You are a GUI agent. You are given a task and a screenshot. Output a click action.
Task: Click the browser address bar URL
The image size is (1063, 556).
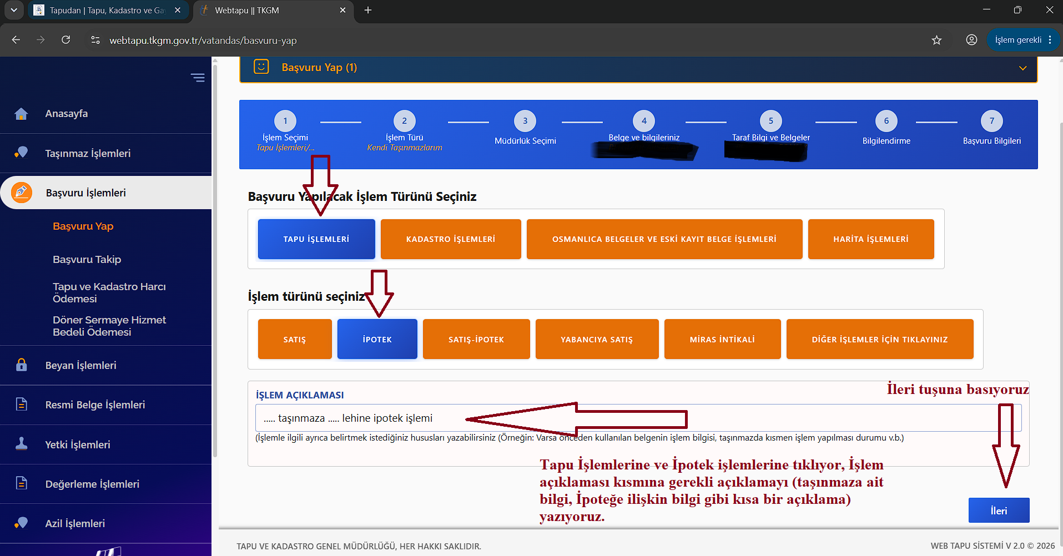203,40
